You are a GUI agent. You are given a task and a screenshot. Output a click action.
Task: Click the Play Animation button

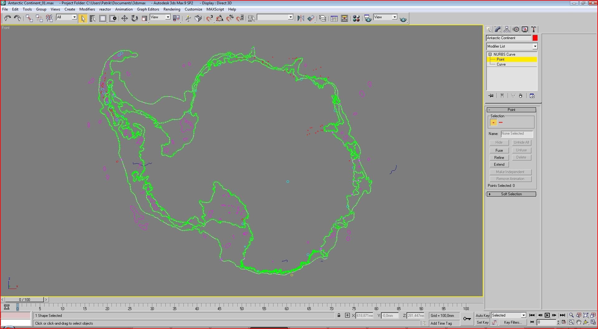(547, 315)
